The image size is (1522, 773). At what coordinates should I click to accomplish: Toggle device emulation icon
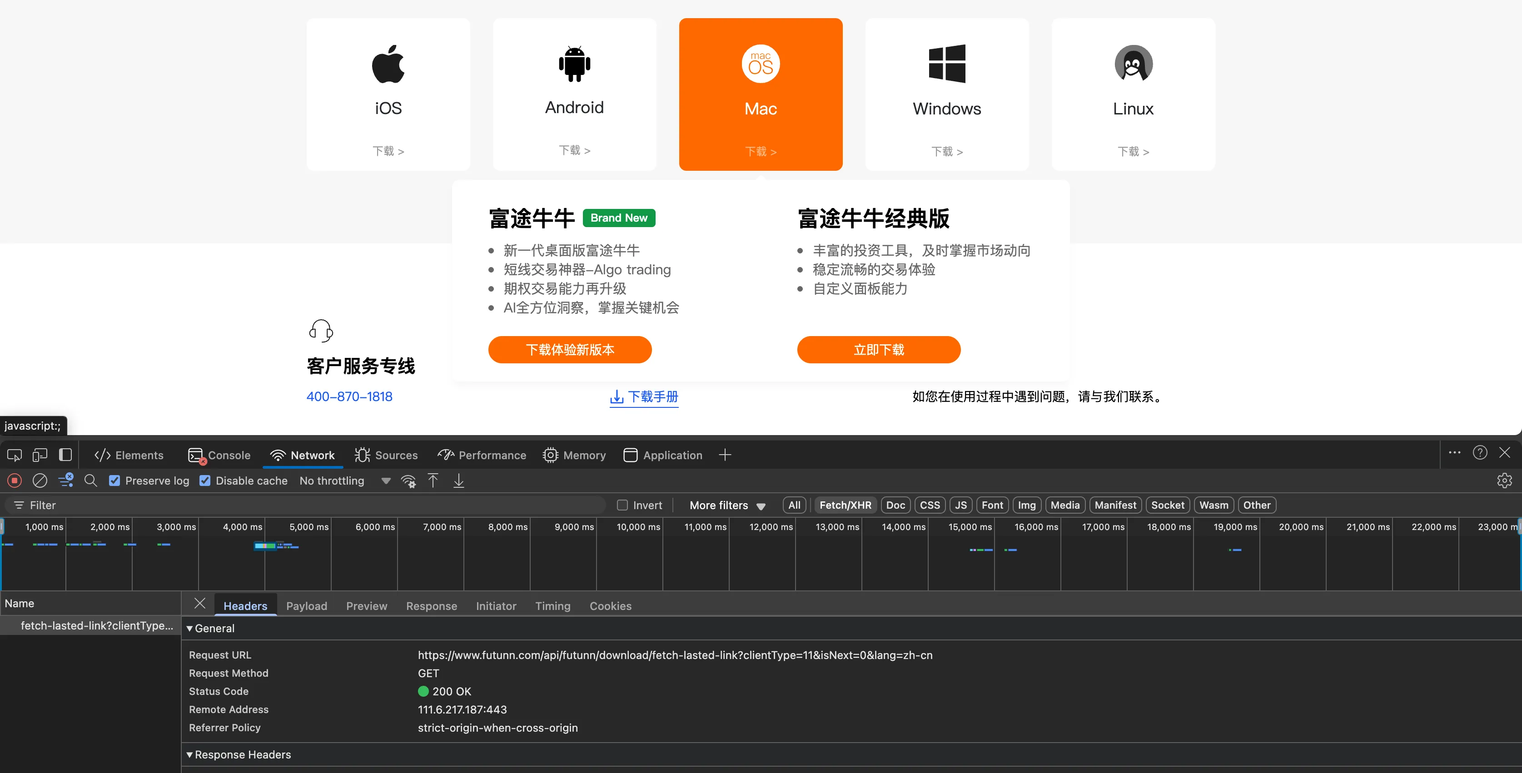(40, 455)
